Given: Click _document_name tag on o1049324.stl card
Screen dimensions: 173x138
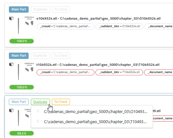Looking at the screenshot, I should point(159,26).
